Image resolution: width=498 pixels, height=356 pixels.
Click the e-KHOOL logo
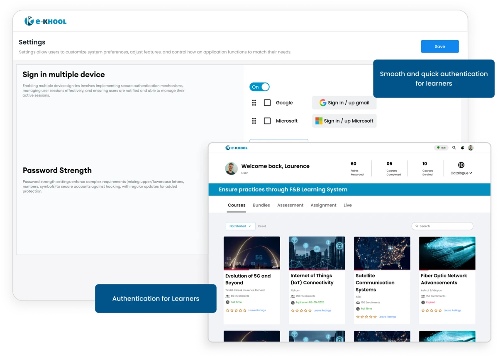click(46, 21)
